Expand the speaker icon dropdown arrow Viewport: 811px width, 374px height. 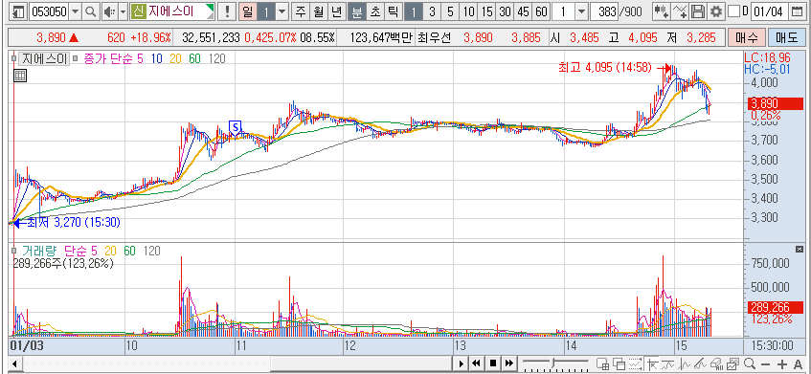tap(123, 11)
